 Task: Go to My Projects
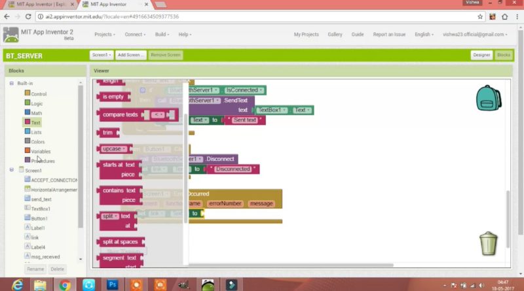(306, 35)
